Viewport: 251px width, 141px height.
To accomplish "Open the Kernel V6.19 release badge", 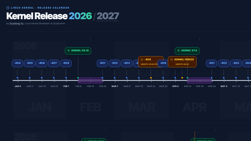I will (78, 51).
